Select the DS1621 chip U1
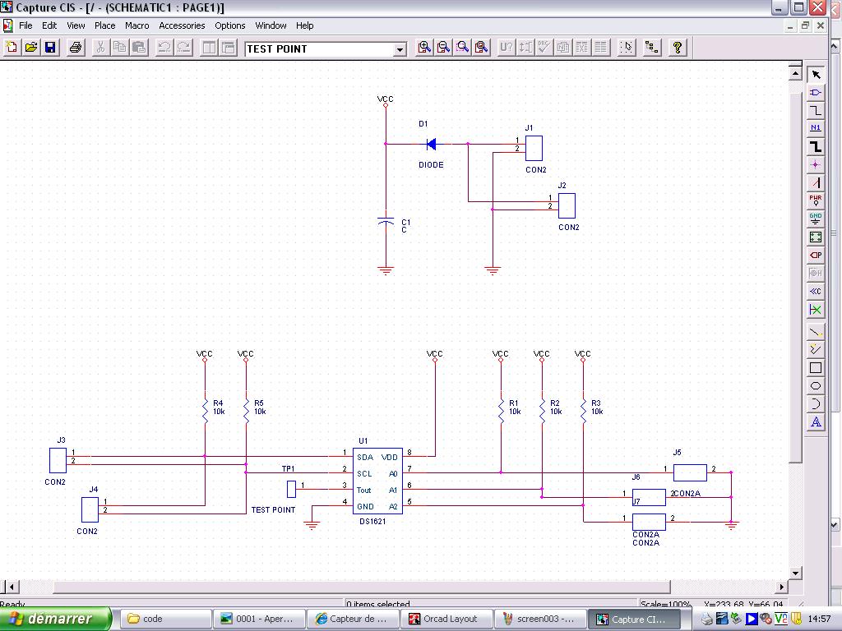This screenshot has height=631, width=842. click(377, 481)
